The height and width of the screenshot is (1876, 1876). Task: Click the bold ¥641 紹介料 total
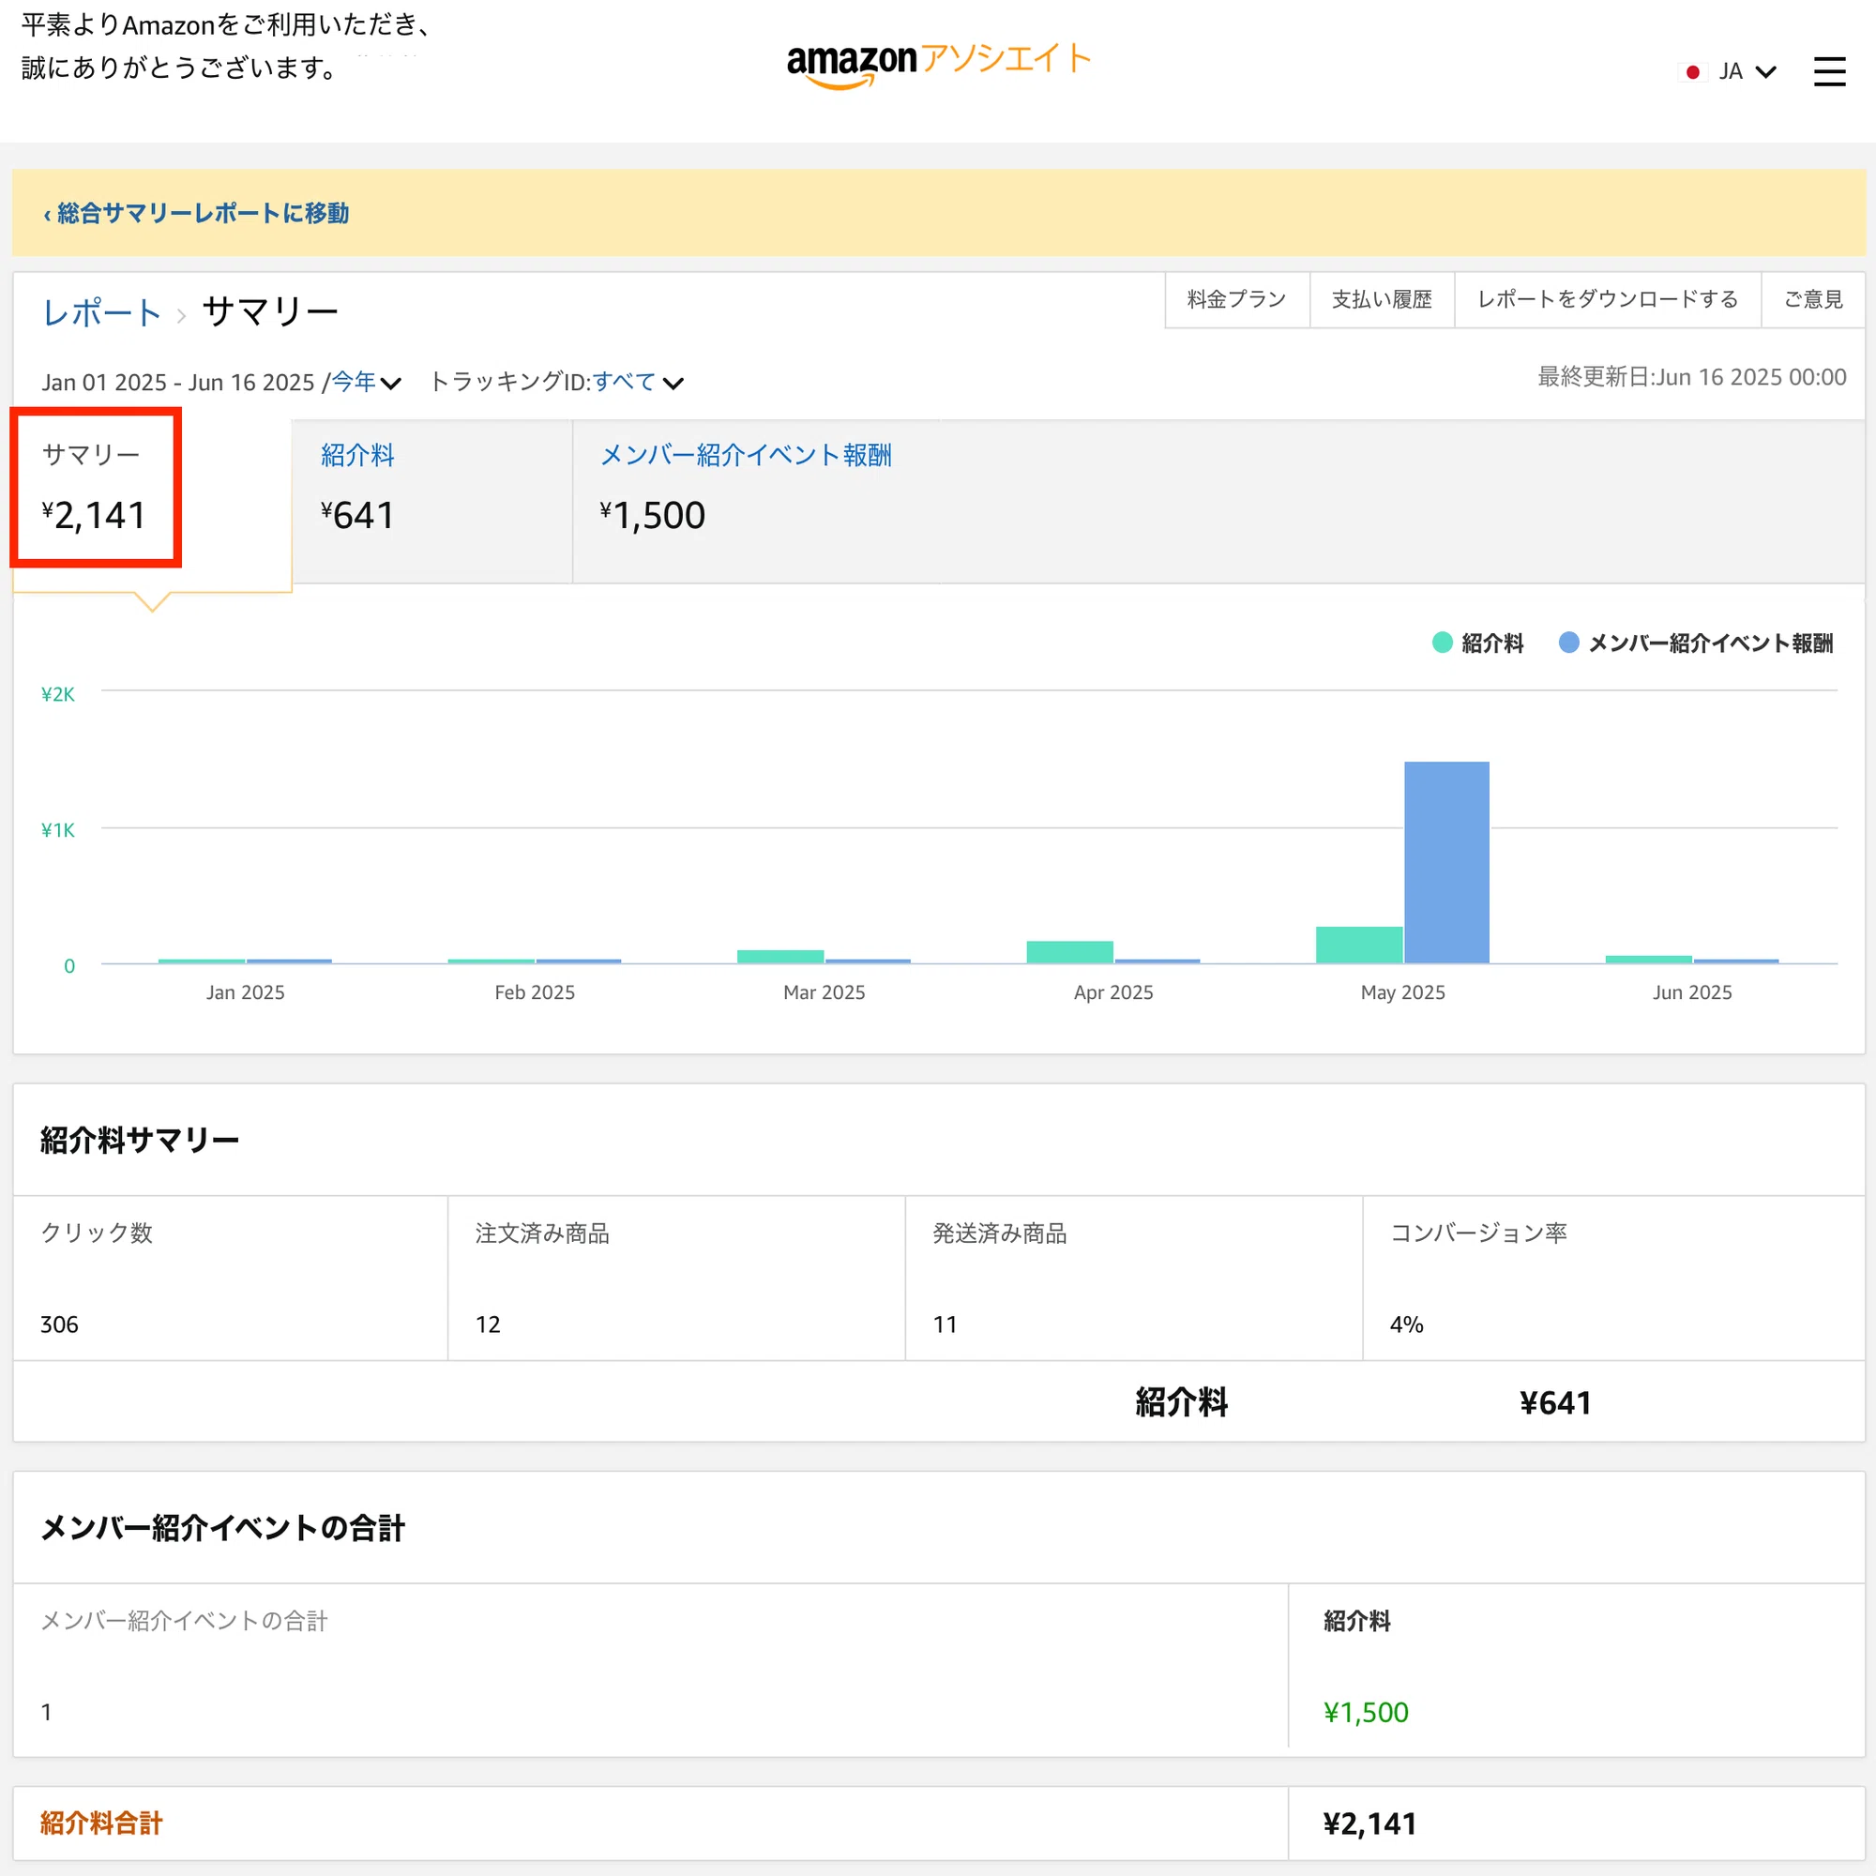point(1555,1403)
